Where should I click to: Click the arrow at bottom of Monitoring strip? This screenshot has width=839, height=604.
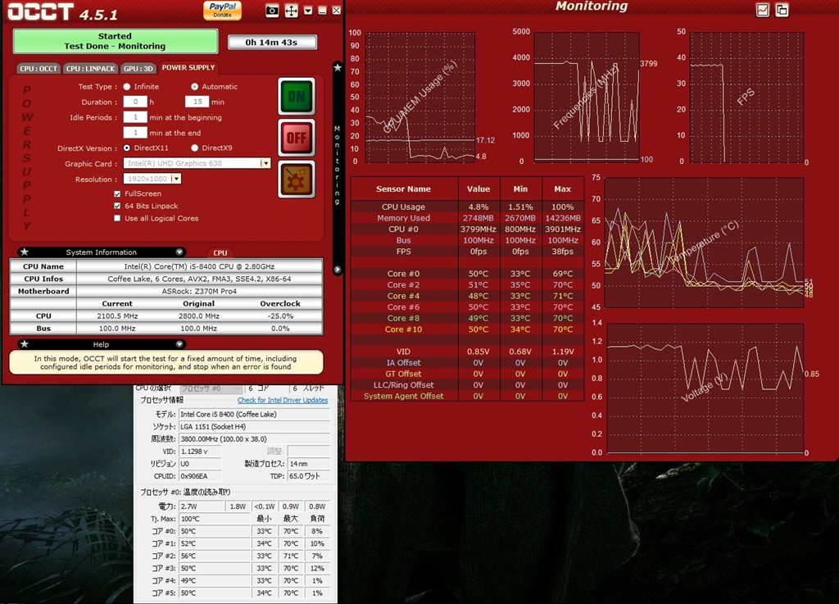(x=338, y=270)
